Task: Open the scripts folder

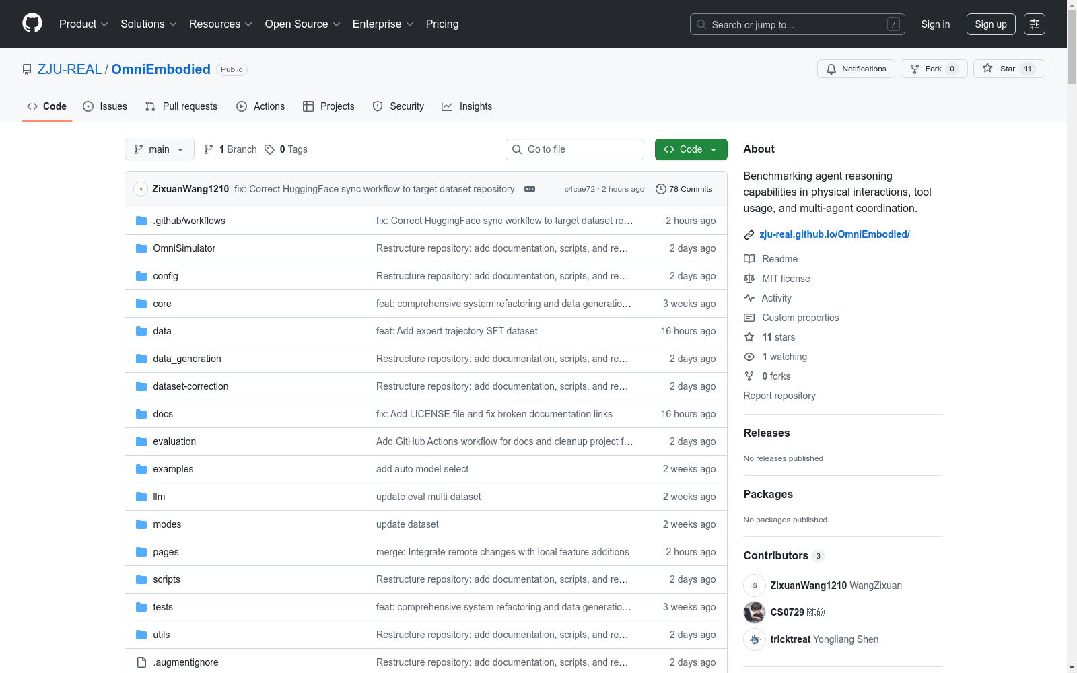Action: pyautogui.click(x=166, y=579)
